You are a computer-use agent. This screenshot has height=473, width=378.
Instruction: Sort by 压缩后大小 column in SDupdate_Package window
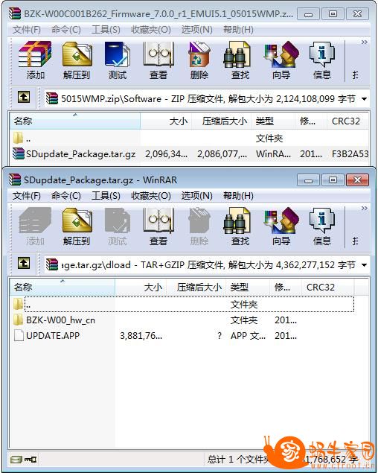coord(196,288)
